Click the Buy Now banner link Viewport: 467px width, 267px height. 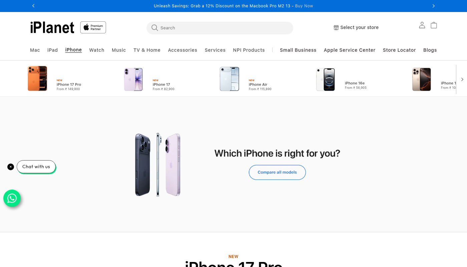304,6
